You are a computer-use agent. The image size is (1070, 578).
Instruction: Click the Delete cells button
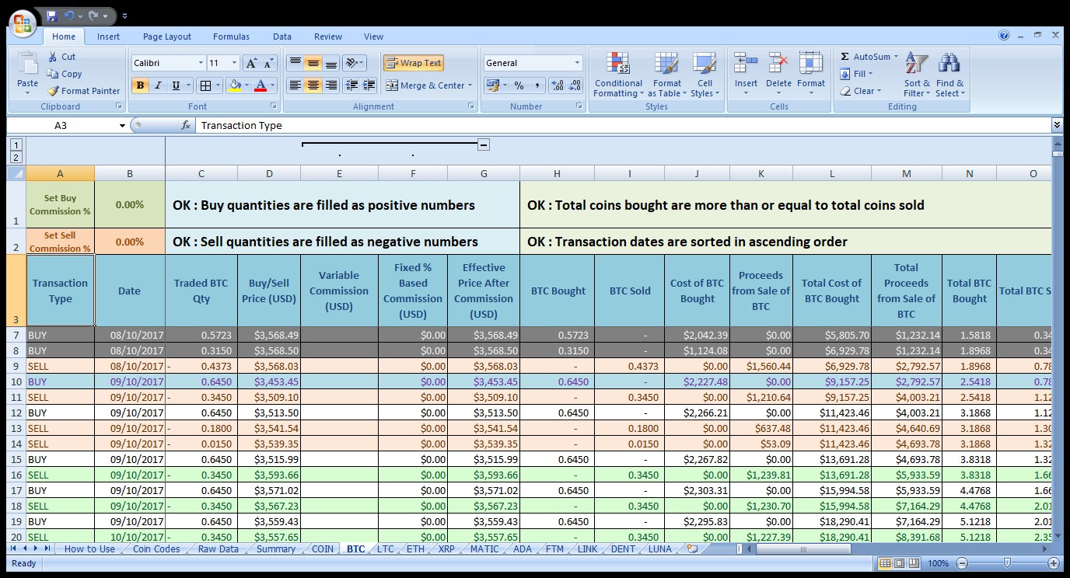pos(778,75)
